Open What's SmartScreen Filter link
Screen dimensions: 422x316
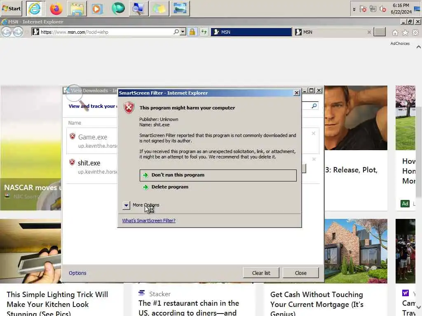148,221
